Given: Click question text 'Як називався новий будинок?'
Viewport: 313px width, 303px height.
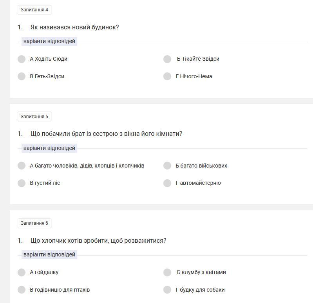Looking at the screenshot, I should 74,27.
